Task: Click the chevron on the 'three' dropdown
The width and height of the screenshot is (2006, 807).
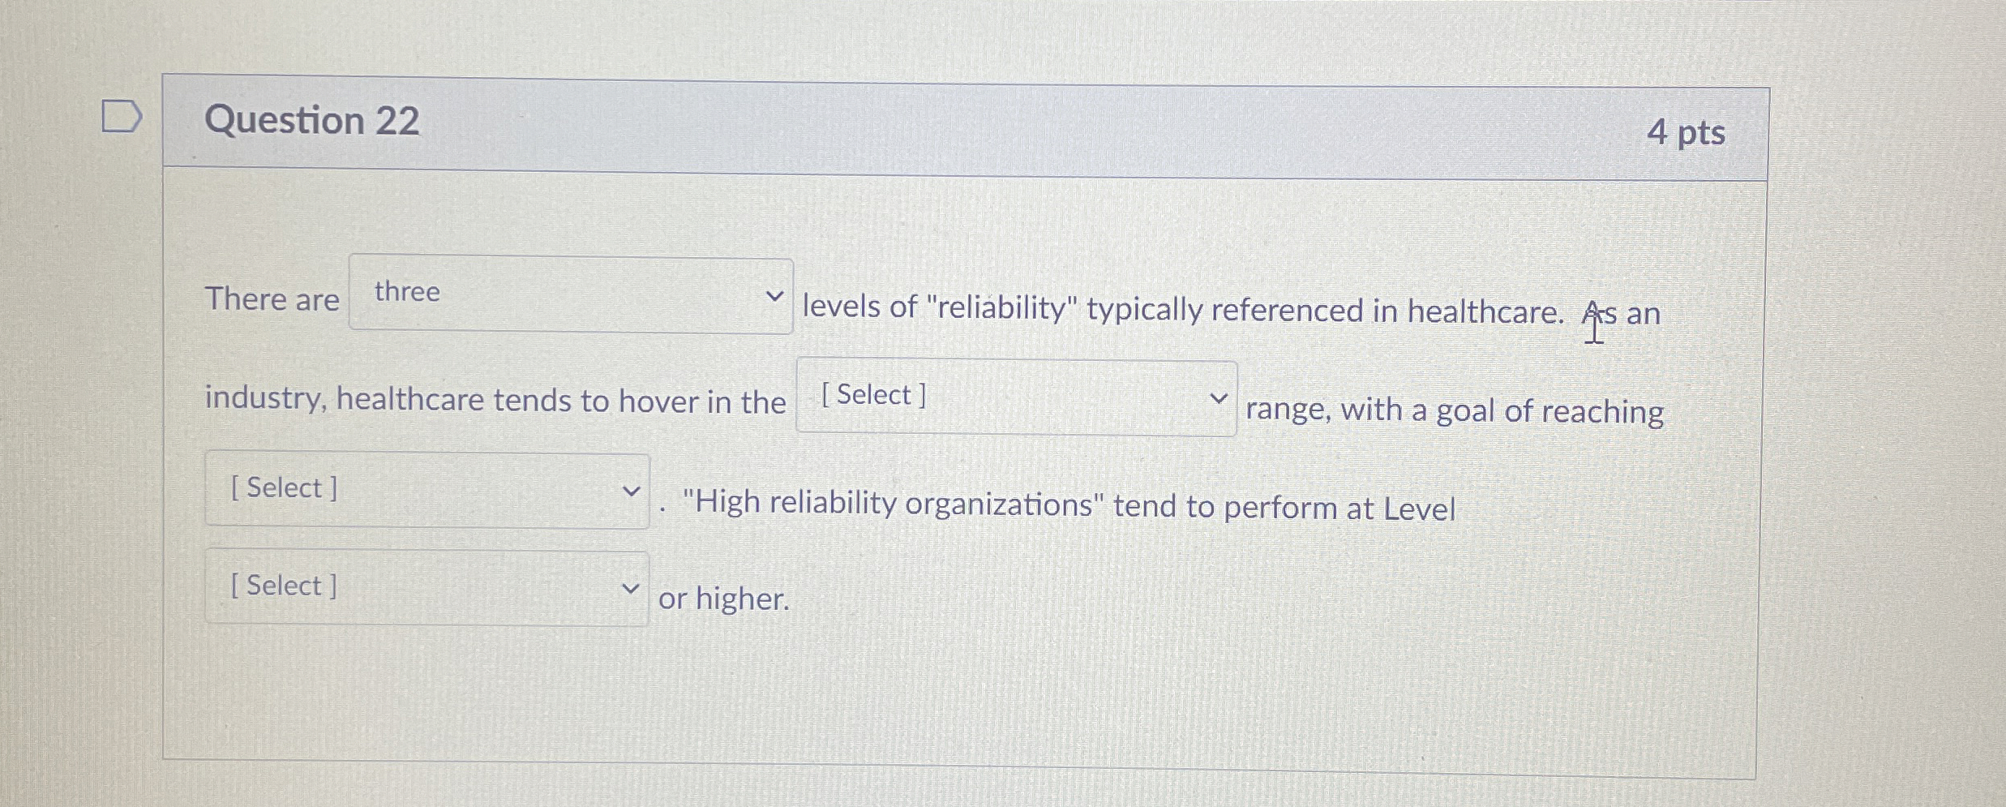Action: coord(774,296)
